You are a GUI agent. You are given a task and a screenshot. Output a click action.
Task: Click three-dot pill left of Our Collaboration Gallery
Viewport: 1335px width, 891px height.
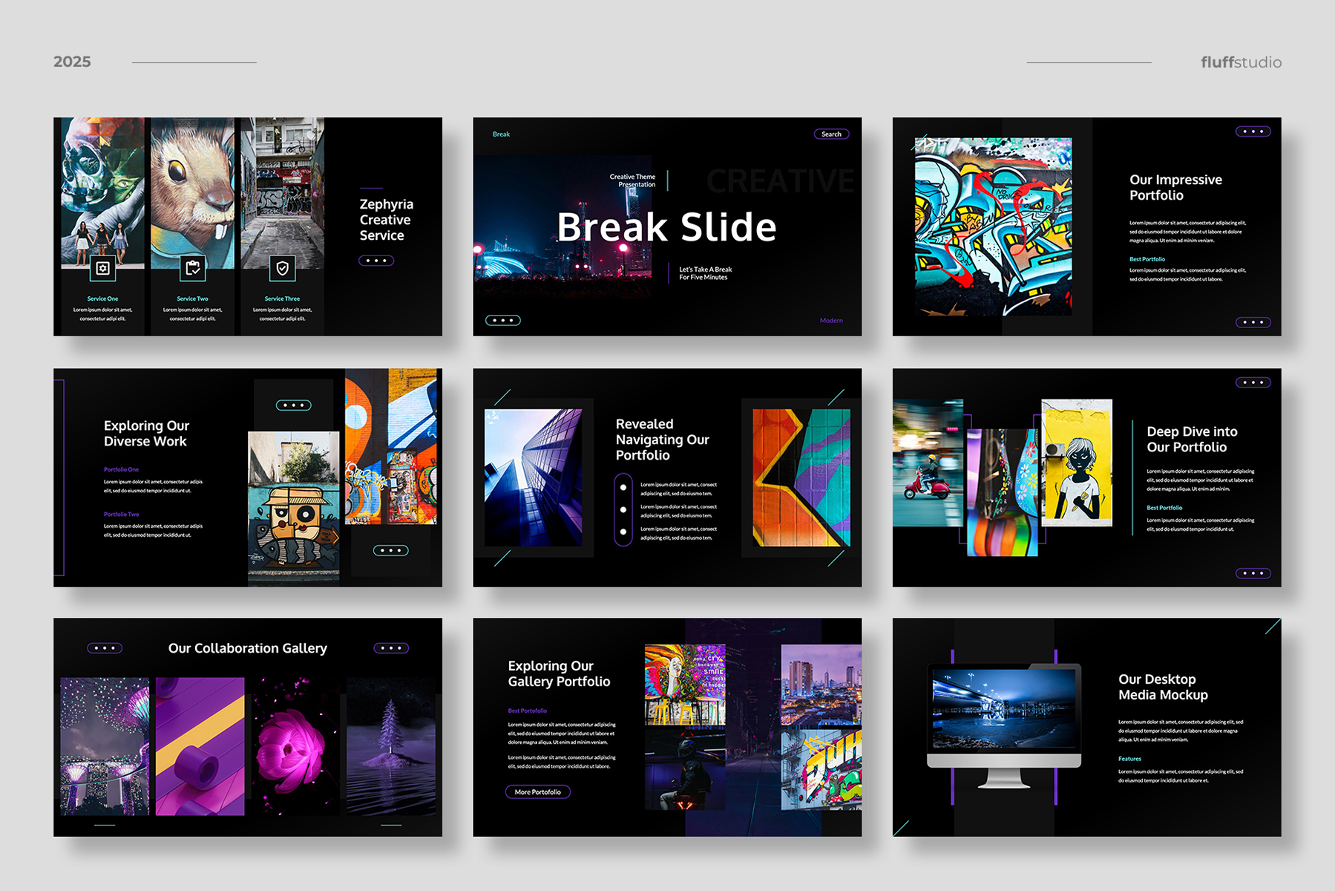(x=105, y=648)
